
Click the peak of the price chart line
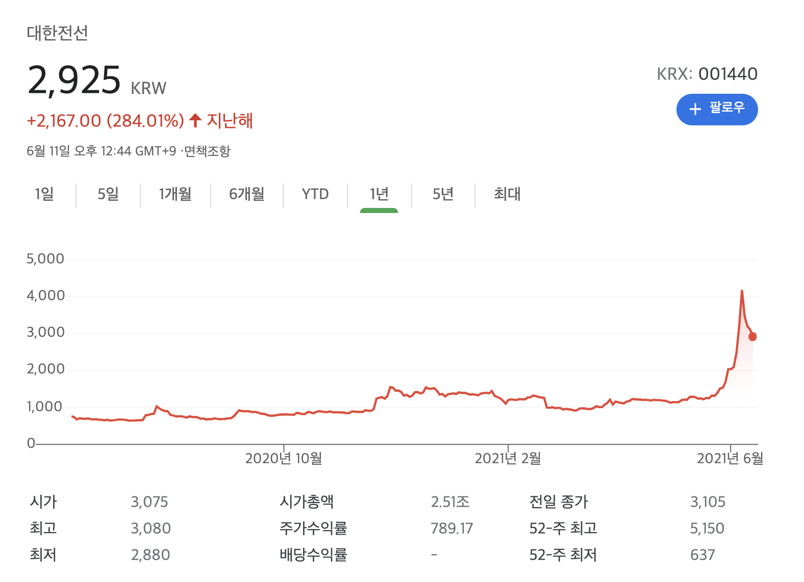click(x=742, y=291)
